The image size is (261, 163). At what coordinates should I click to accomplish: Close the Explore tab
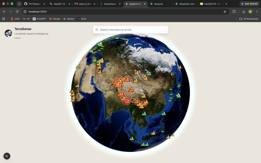(x=145, y=4)
